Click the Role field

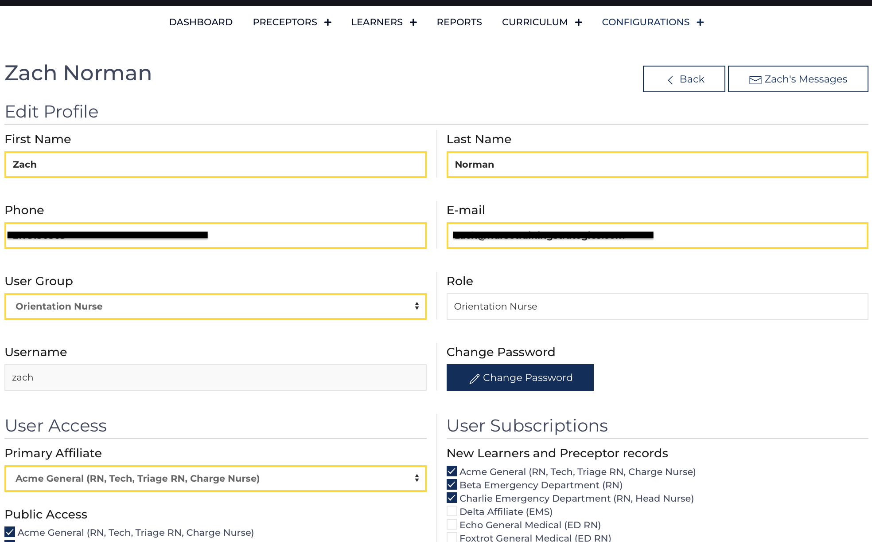click(x=657, y=306)
